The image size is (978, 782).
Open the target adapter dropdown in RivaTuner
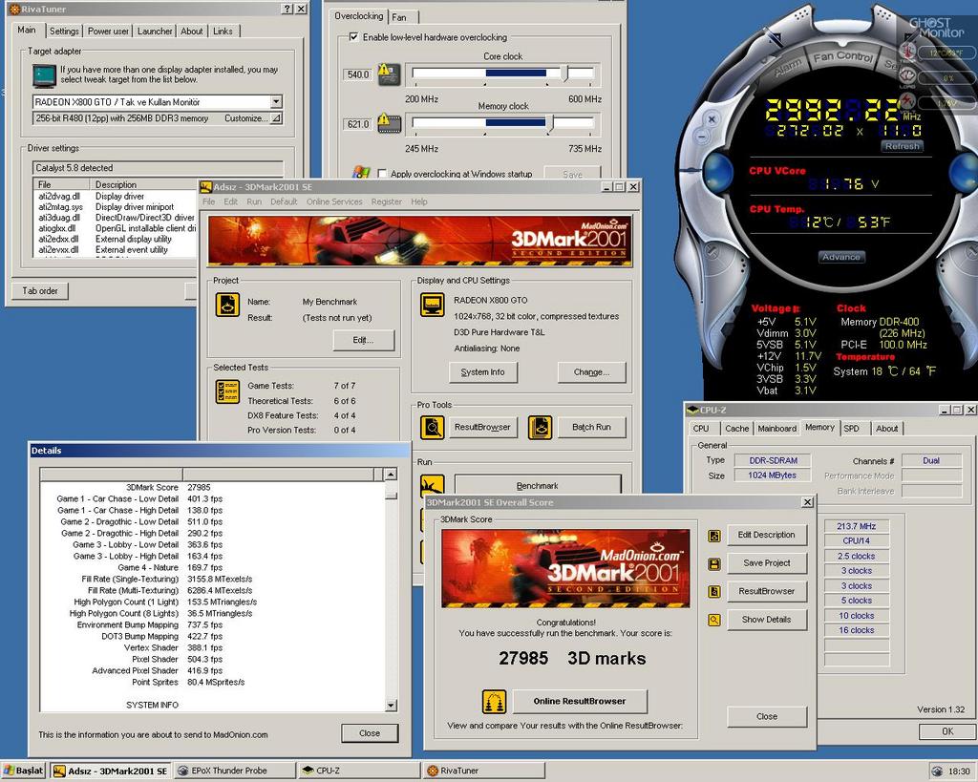coord(276,101)
